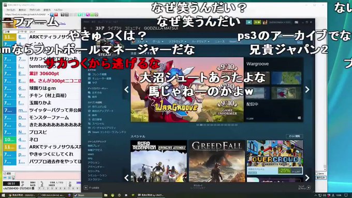Open the シミュレーション genre link
Screen dimensions: 352x198
click(x=97, y=175)
